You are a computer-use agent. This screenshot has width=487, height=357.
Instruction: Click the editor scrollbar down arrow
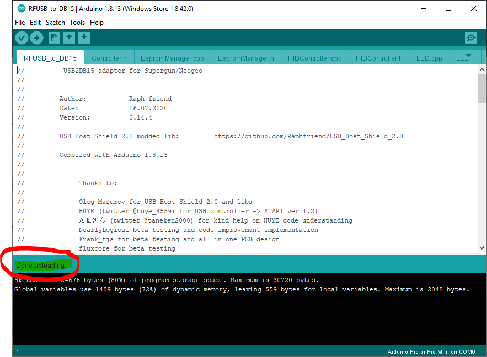(481, 248)
